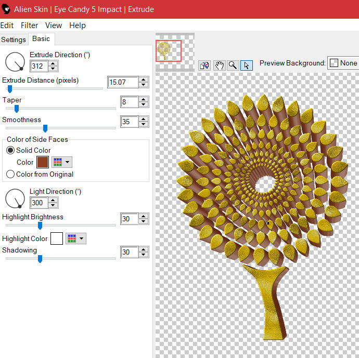
Task: Increase Taper with up arrow
Action: (x=143, y=99)
